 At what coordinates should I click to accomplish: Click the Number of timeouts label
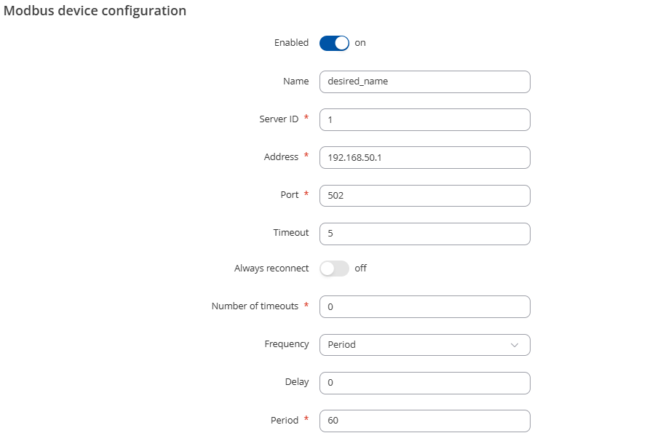(x=255, y=306)
